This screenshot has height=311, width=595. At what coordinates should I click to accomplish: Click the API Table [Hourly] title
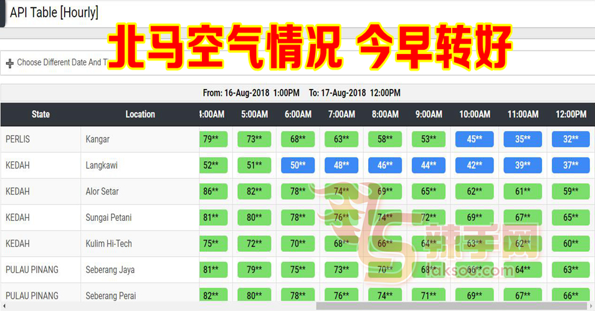pos(54,12)
